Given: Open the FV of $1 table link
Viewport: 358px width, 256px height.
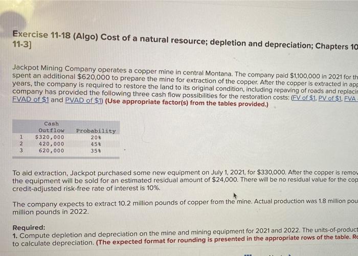Looking at the screenshot, I should tap(304, 98).
